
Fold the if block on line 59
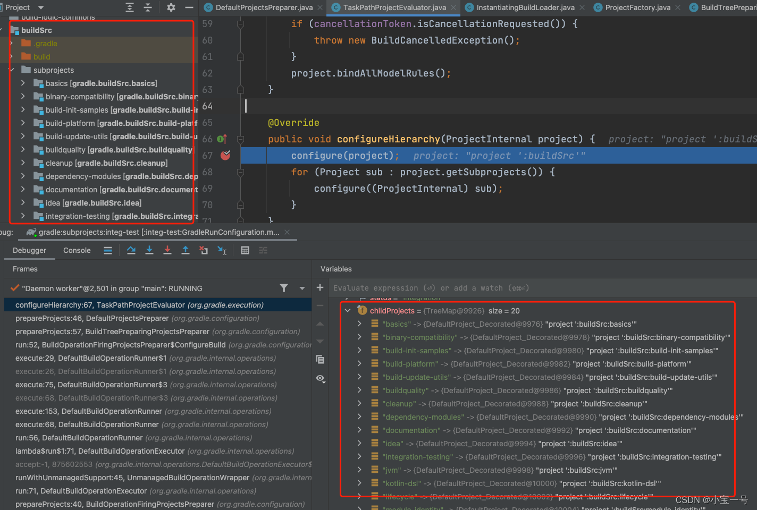(x=240, y=24)
